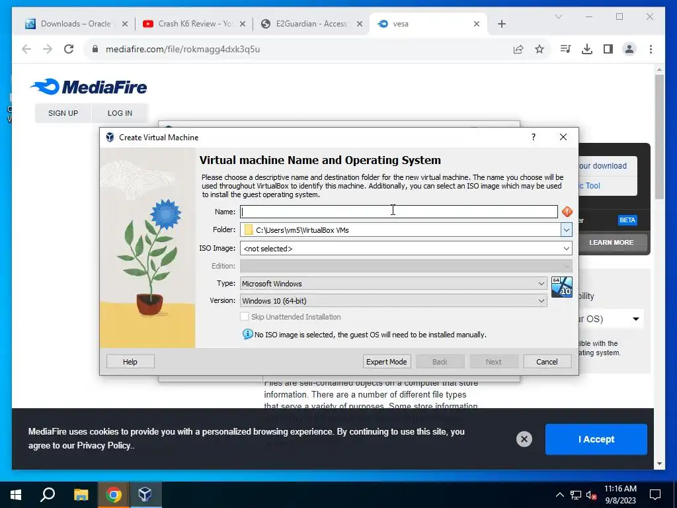This screenshot has height=508, width=677.
Task: Click the VirtualBox icon in the dialog title bar
Action: [110, 138]
